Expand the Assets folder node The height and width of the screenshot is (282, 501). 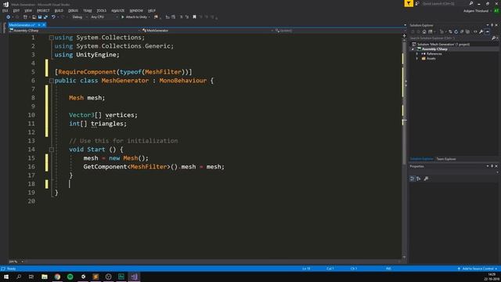(x=417, y=59)
